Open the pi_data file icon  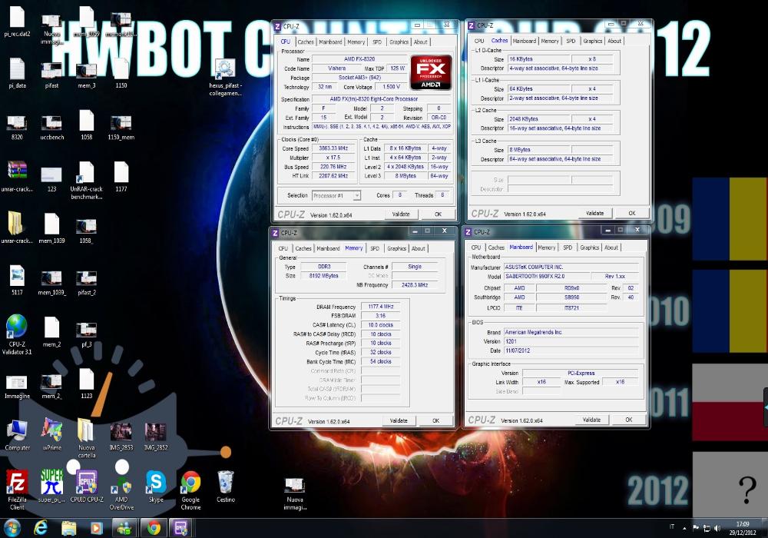[17, 74]
